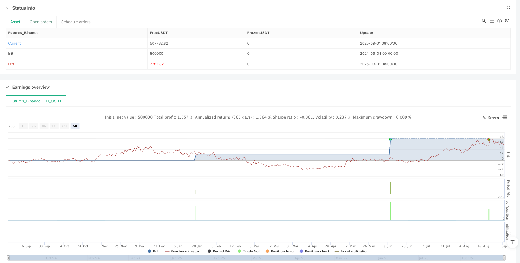Collapse the Earnings overview section

click(7, 87)
